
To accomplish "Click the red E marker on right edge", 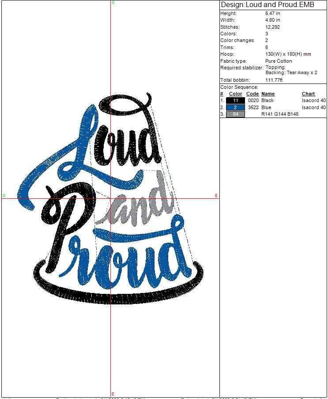I will click(x=216, y=195).
